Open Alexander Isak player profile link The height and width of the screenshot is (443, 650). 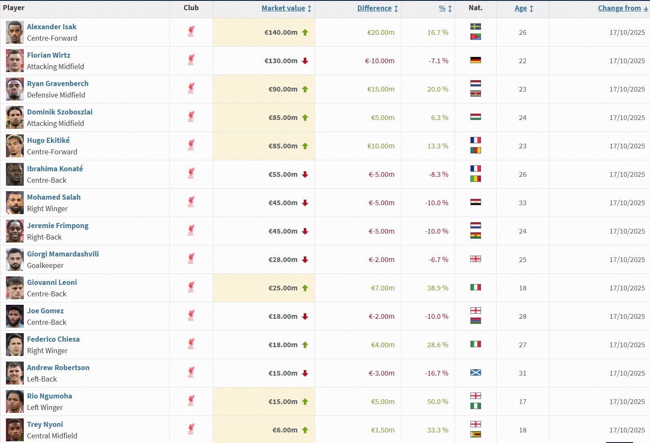[52, 27]
